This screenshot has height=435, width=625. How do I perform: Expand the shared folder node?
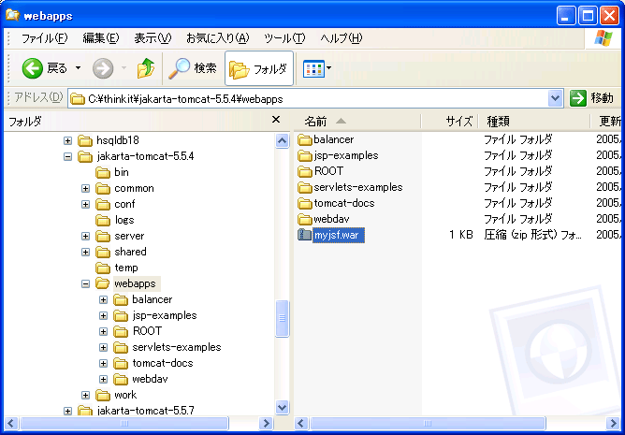point(85,253)
